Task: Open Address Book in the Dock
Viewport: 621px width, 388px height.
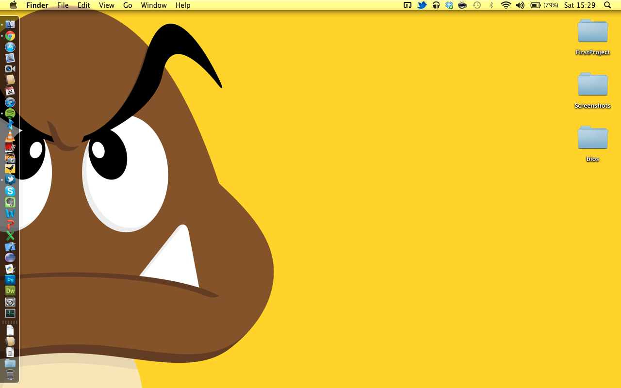Action: point(10,80)
